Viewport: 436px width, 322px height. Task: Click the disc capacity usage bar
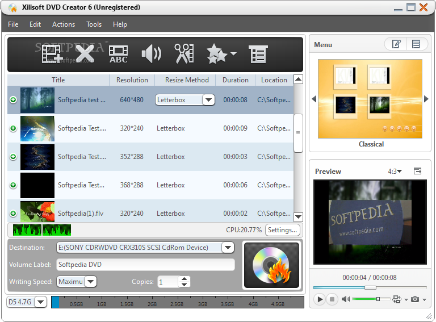tap(177, 302)
